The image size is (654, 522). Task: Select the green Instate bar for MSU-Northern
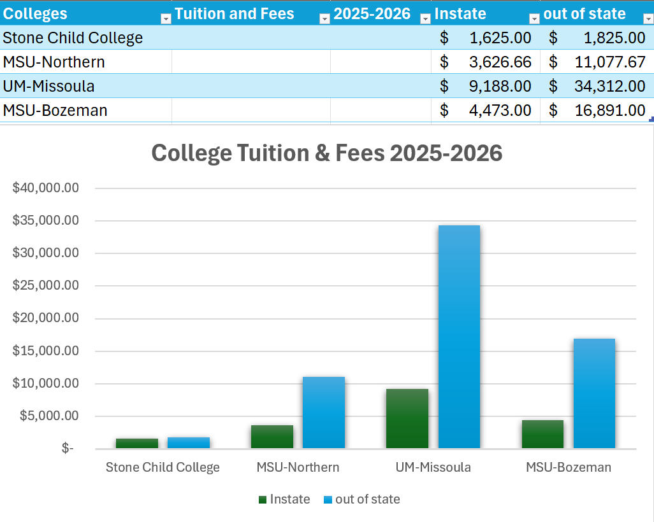pos(272,437)
